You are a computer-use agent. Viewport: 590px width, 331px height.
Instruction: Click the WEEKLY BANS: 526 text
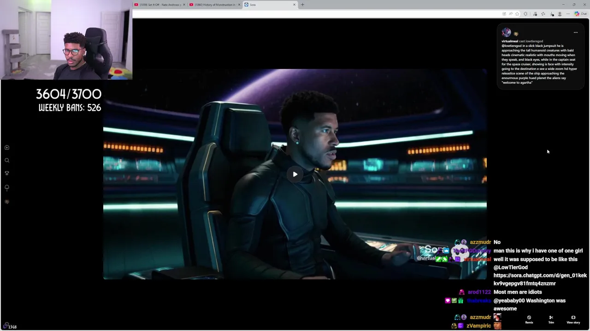pyautogui.click(x=70, y=108)
